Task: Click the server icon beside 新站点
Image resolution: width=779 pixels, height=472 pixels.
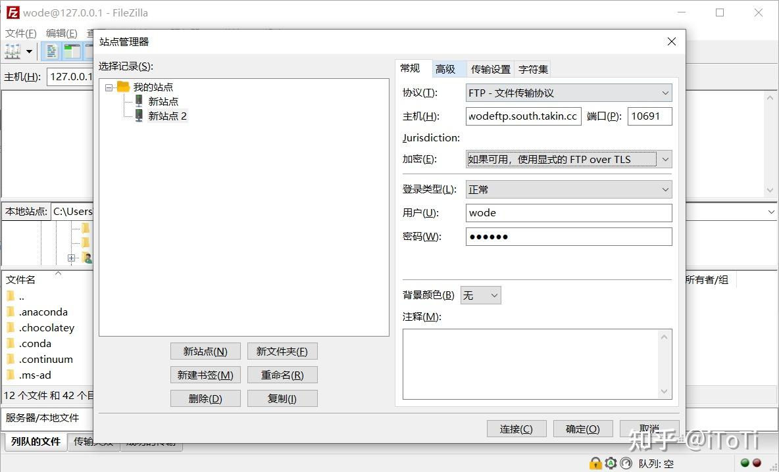Action: click(x=139, y=101)
